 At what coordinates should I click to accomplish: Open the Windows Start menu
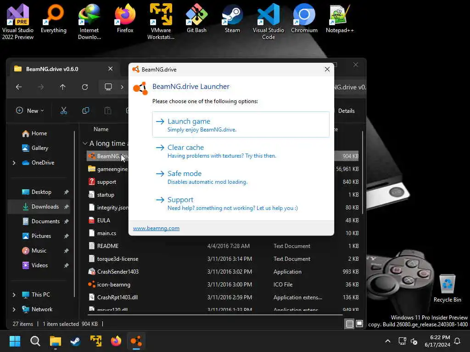tap(15, 341)
